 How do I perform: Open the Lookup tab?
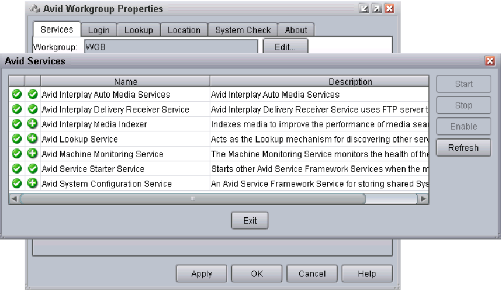139,30
